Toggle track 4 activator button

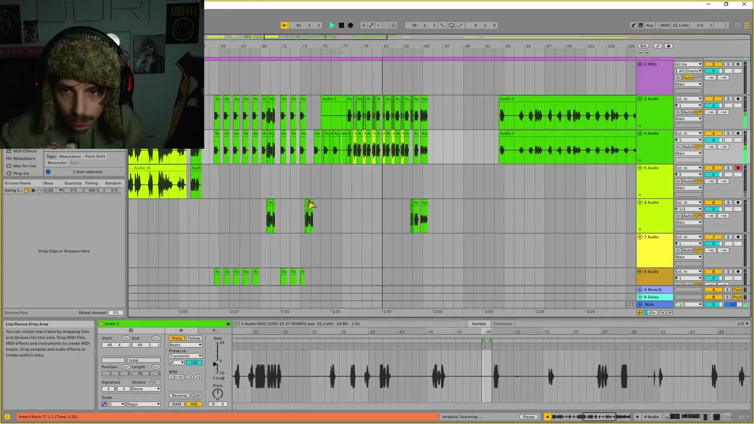pyautogui.click(x=713, y=133)
